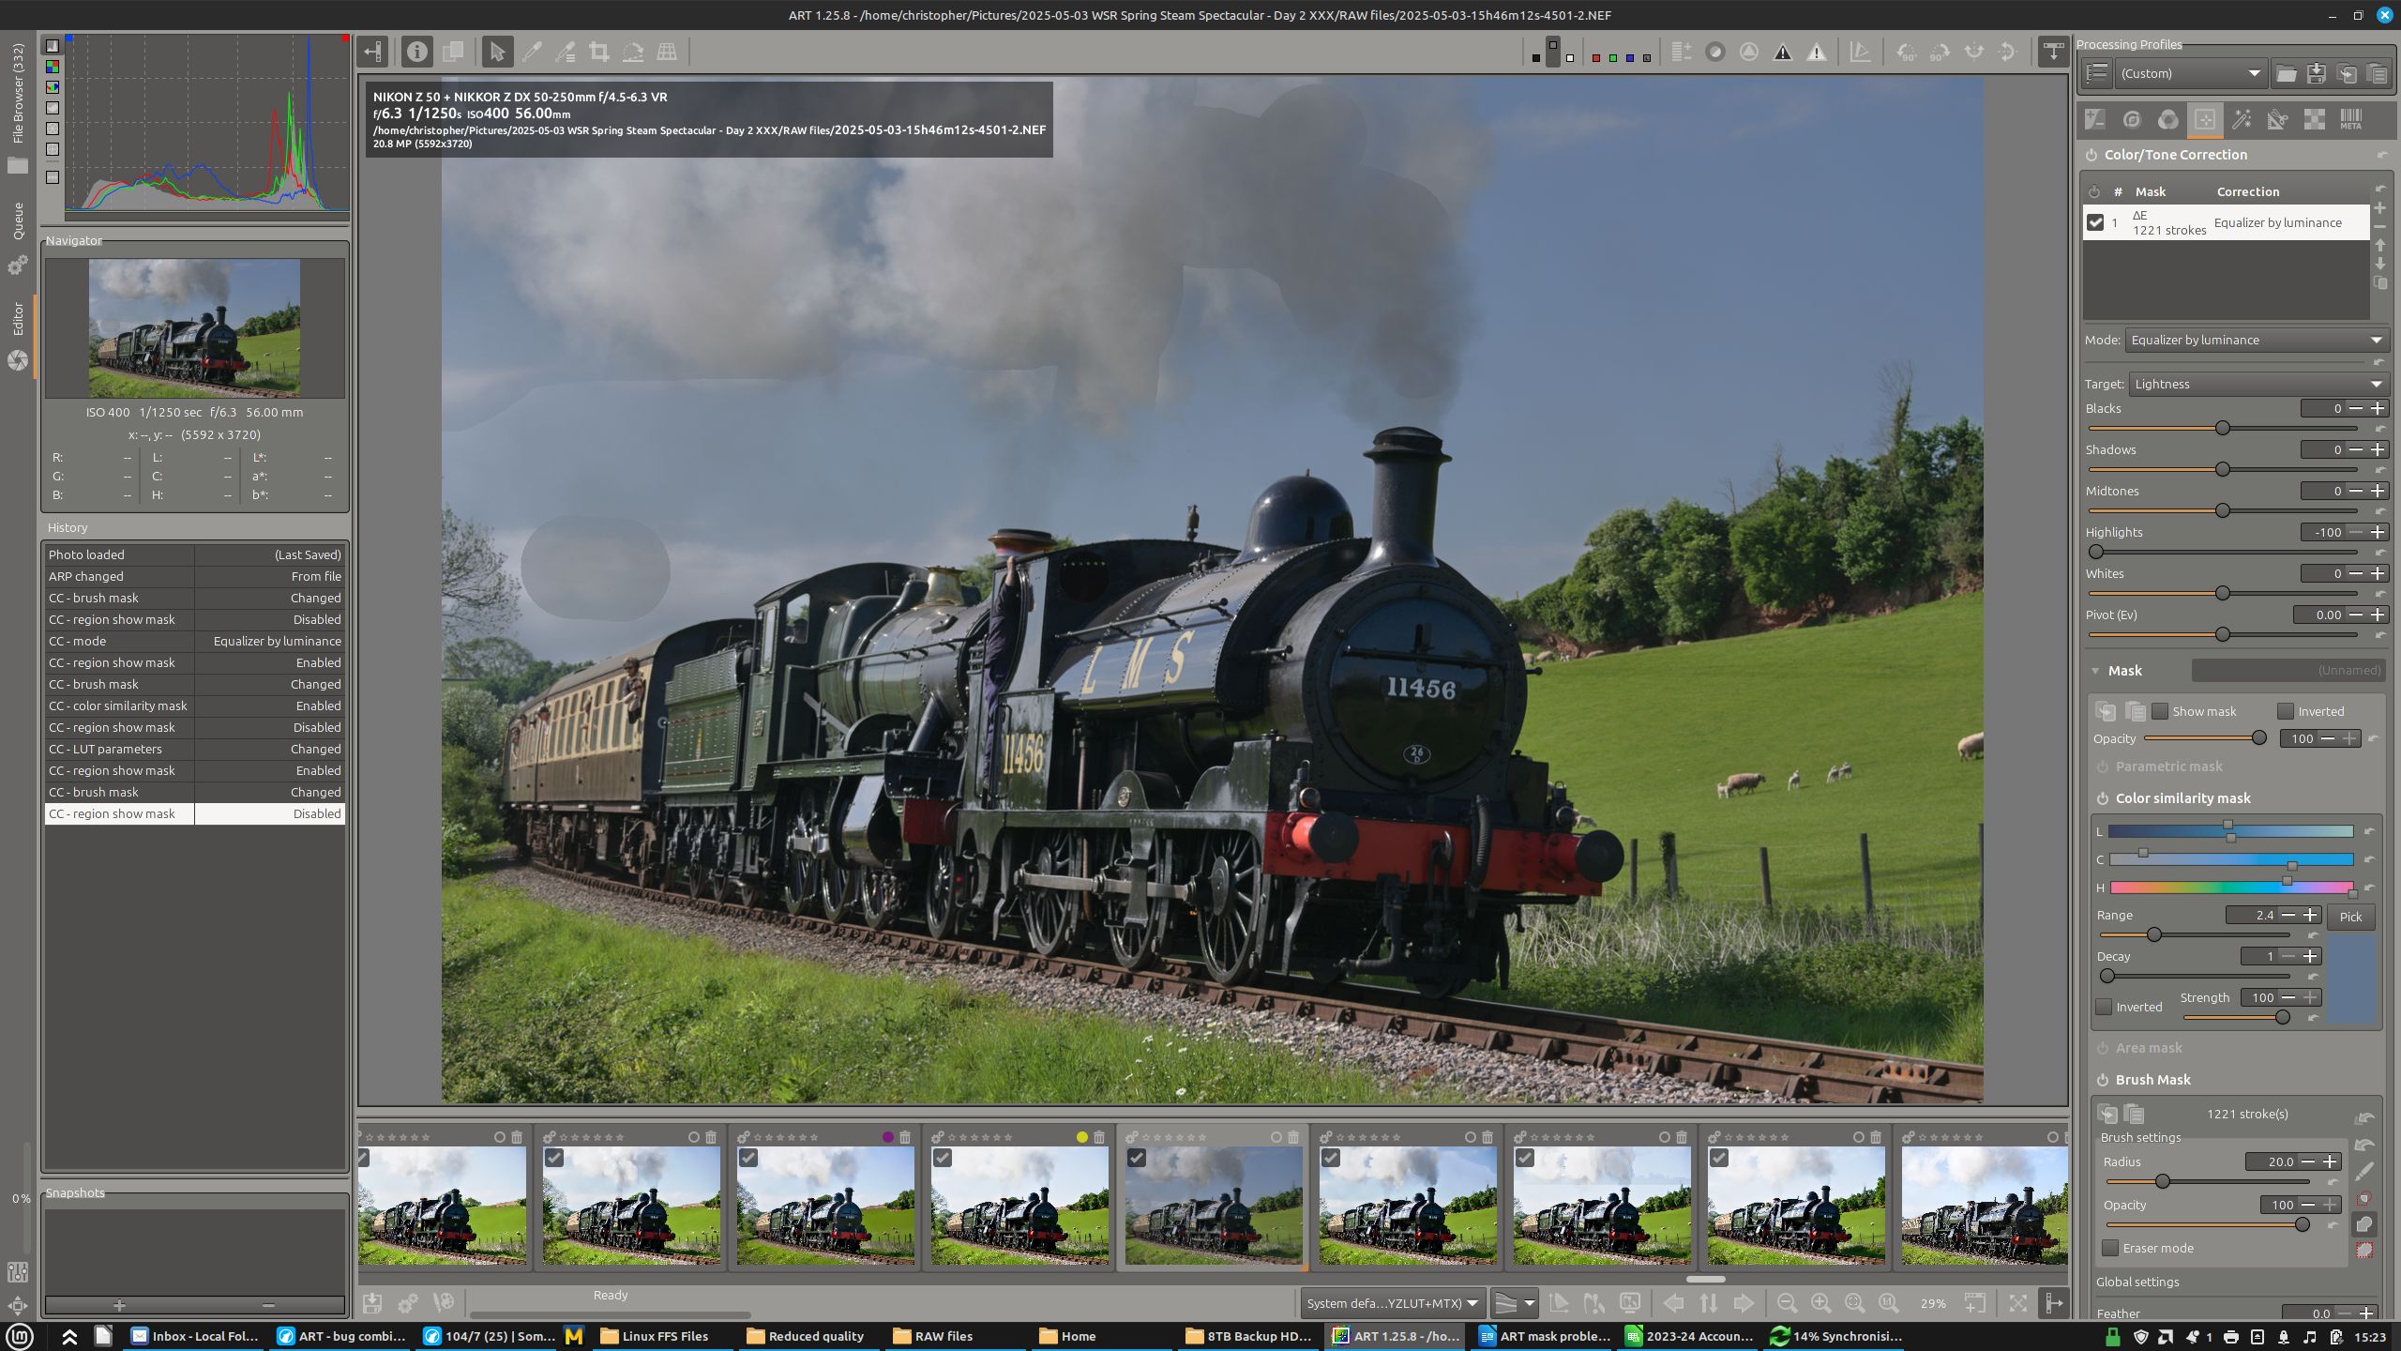Decrease the Range value with minus
Image resolution: width=2401 pixels, height=1351 pixels.
pyautogui.click(x=2288, y=915)
